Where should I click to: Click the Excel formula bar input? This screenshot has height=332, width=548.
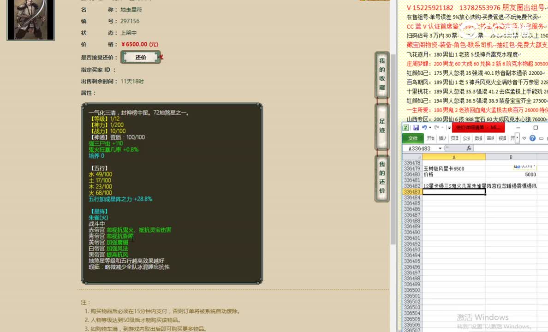point(510,148)
